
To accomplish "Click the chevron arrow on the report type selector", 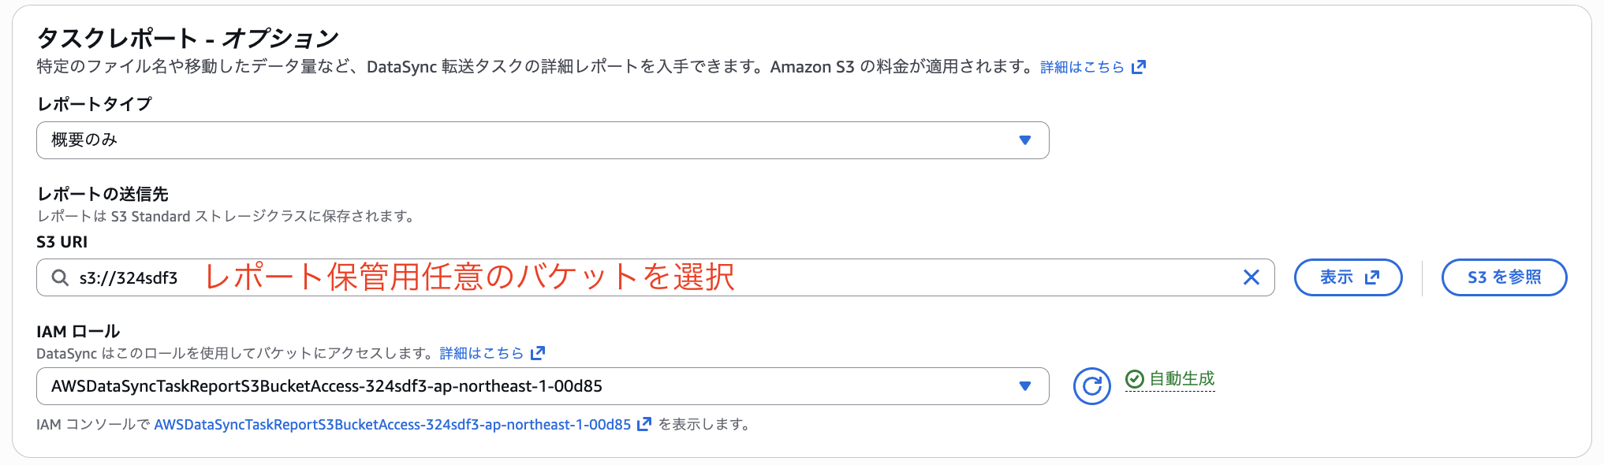I will pyautogui.click(x=1025, y=139).
